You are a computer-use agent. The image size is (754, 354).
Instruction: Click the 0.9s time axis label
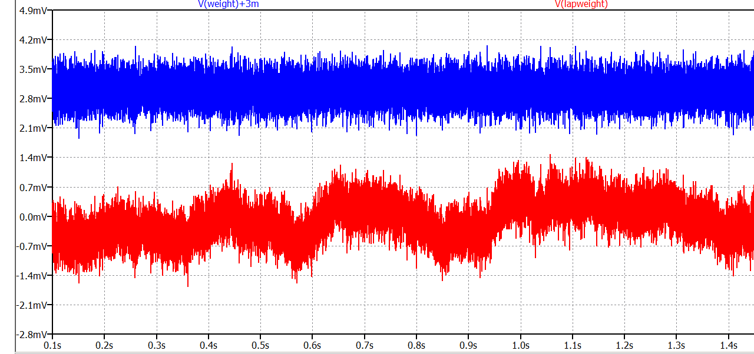pyautogui.click(x=468, y=345)
